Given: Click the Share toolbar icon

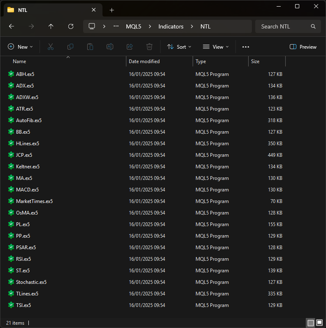Looking at the screenshot, I should [x=130, y=47].
